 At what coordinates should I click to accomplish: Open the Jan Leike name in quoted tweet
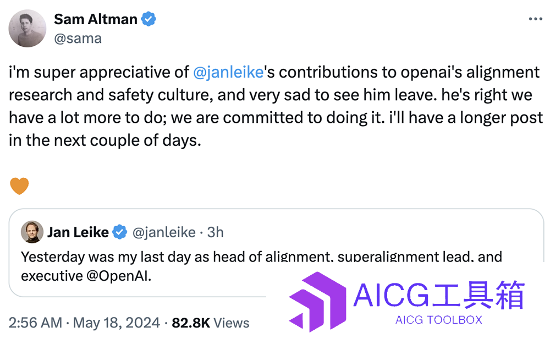(78, 232)
